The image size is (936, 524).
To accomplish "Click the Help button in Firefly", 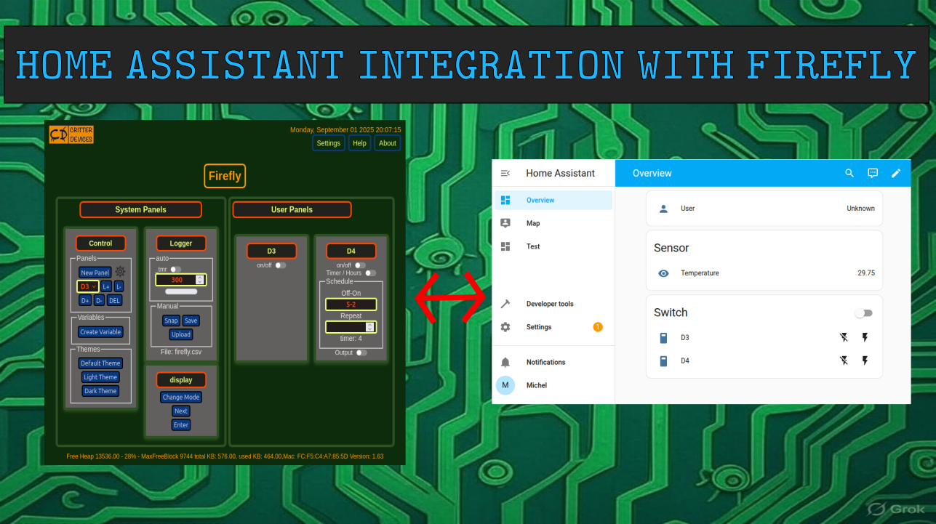I will (x=359, y=143).
